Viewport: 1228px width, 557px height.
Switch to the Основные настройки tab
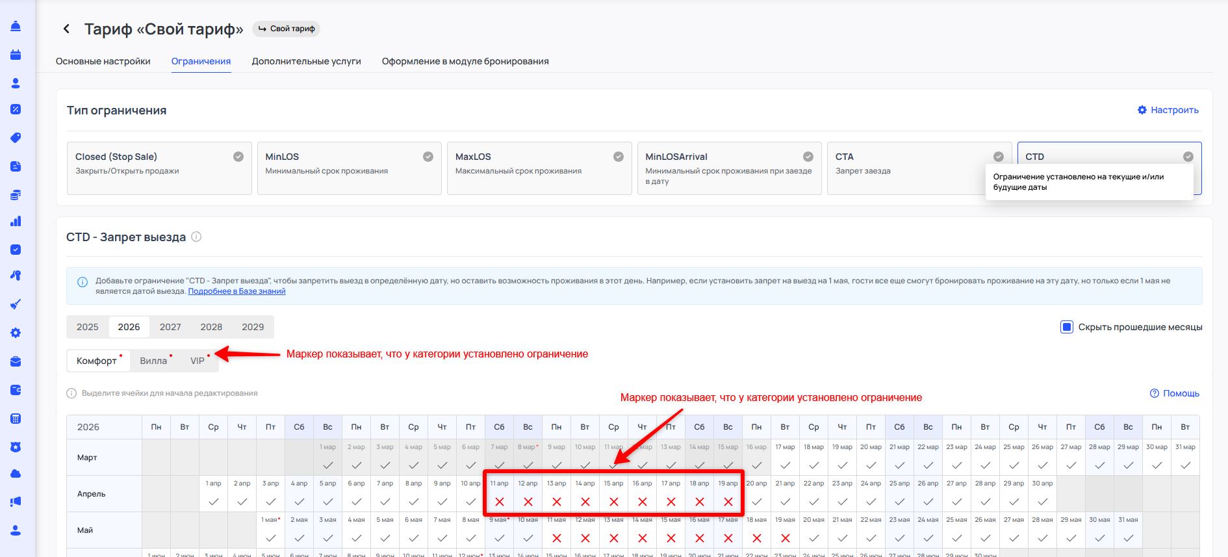click(x=103, y=61)
